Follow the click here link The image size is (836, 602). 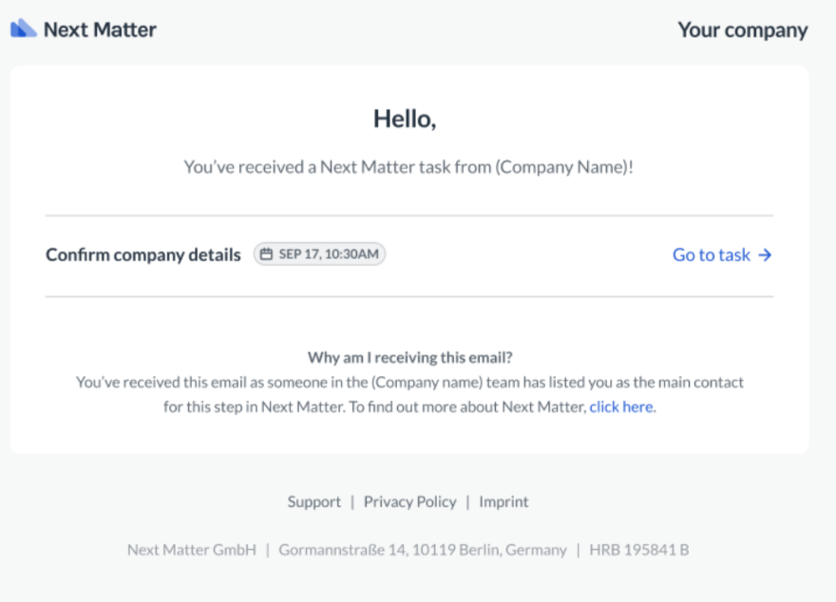(621, 407)
